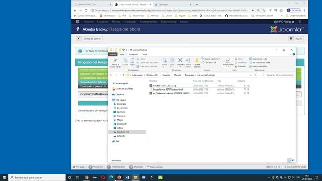Click Cambiar nombre icon in ribbon
This screenshot has width=322, height=181.
point(188,60)
